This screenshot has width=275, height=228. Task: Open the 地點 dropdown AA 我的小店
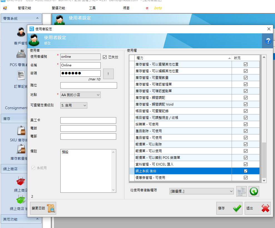[80, 95]
